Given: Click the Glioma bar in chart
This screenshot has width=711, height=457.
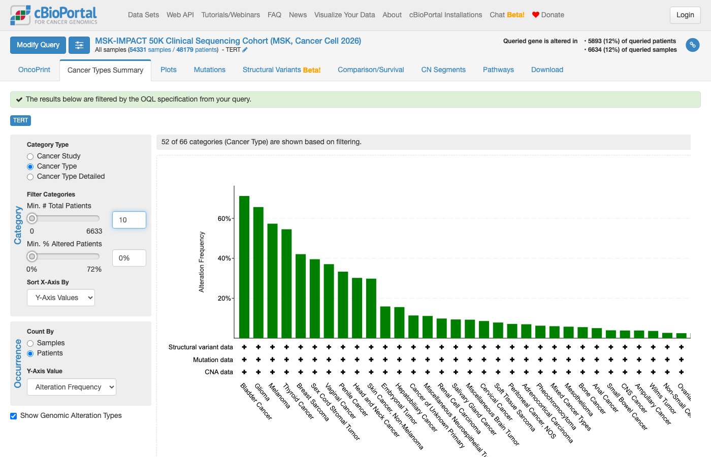Looking at the screenshot, I should pyautogui.click(x=258, y=273).
